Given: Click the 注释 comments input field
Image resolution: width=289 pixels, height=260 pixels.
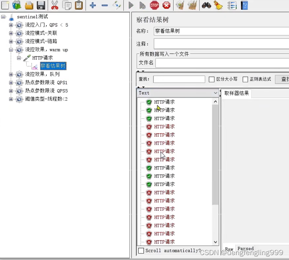Looking at the screenshot, I should pos(221,44).
